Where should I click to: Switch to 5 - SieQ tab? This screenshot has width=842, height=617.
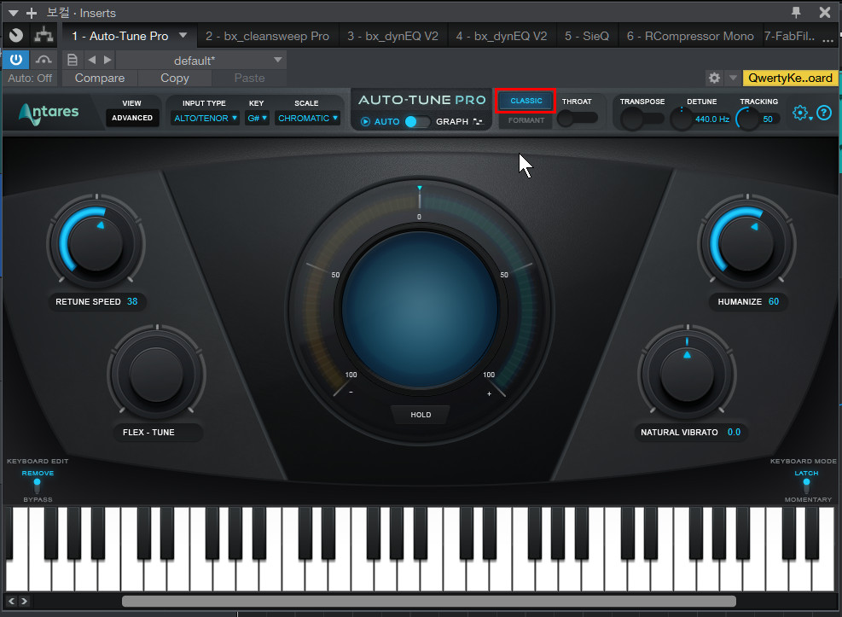coord(586,36)
